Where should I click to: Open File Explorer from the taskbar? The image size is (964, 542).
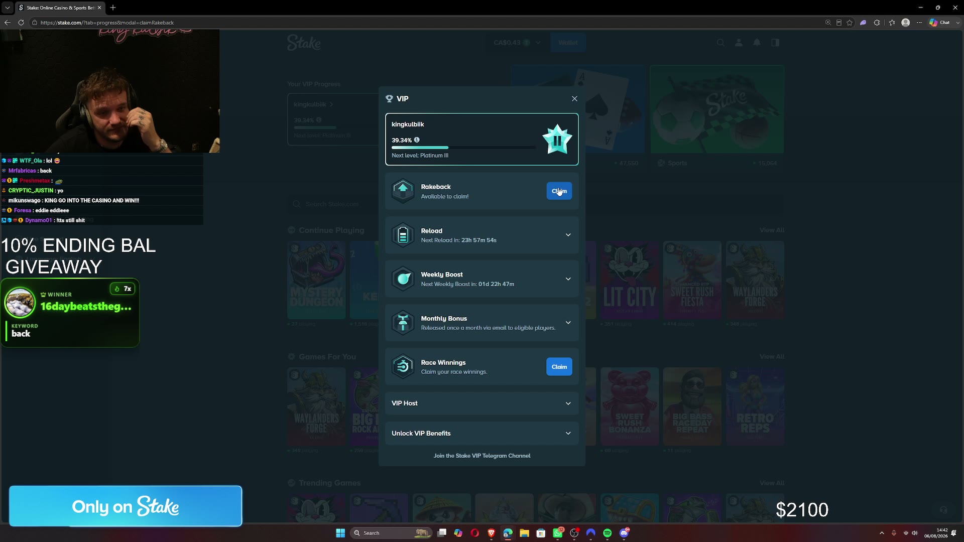524,533
